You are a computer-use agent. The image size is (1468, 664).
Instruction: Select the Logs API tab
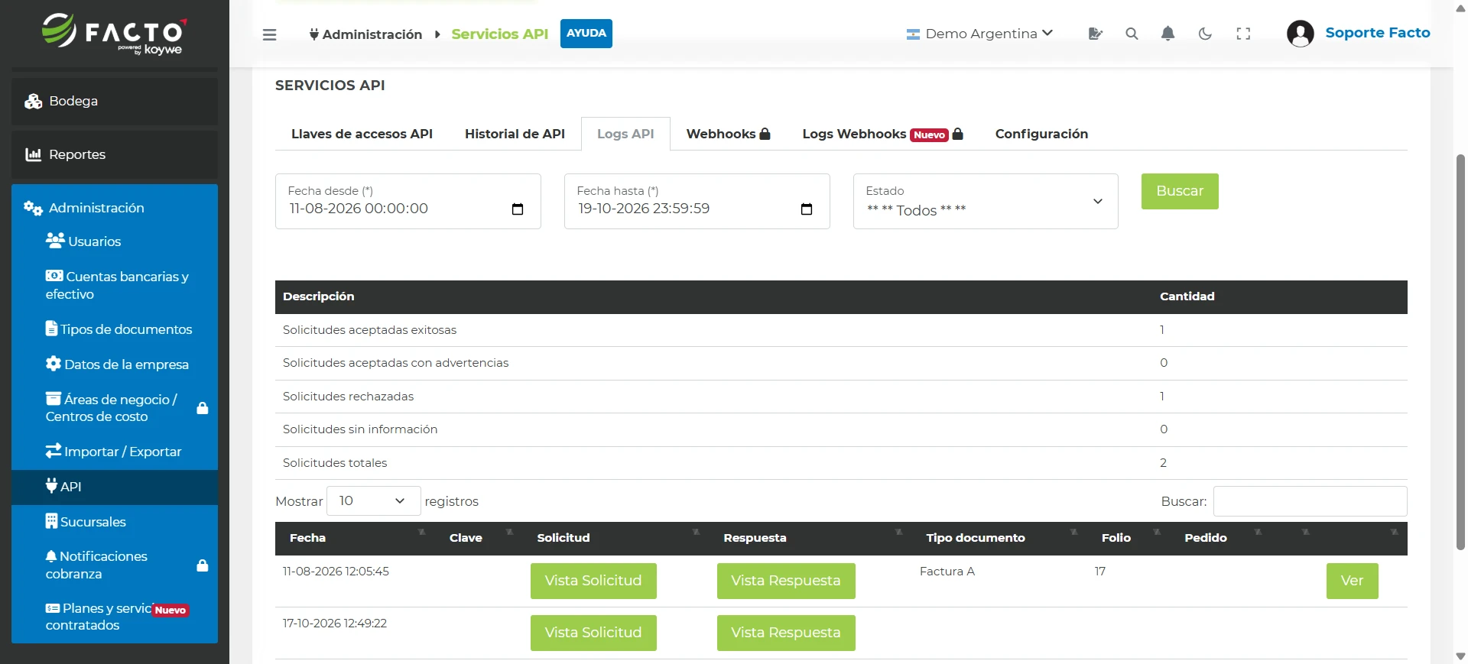click(x=625, y=134)
